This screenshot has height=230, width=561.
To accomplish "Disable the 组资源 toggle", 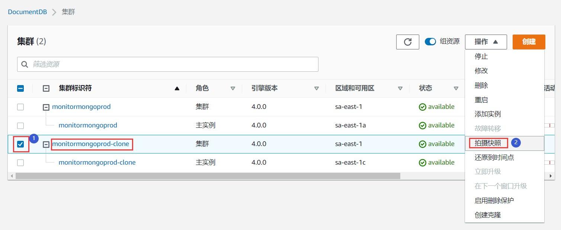I will pos(430,42).
